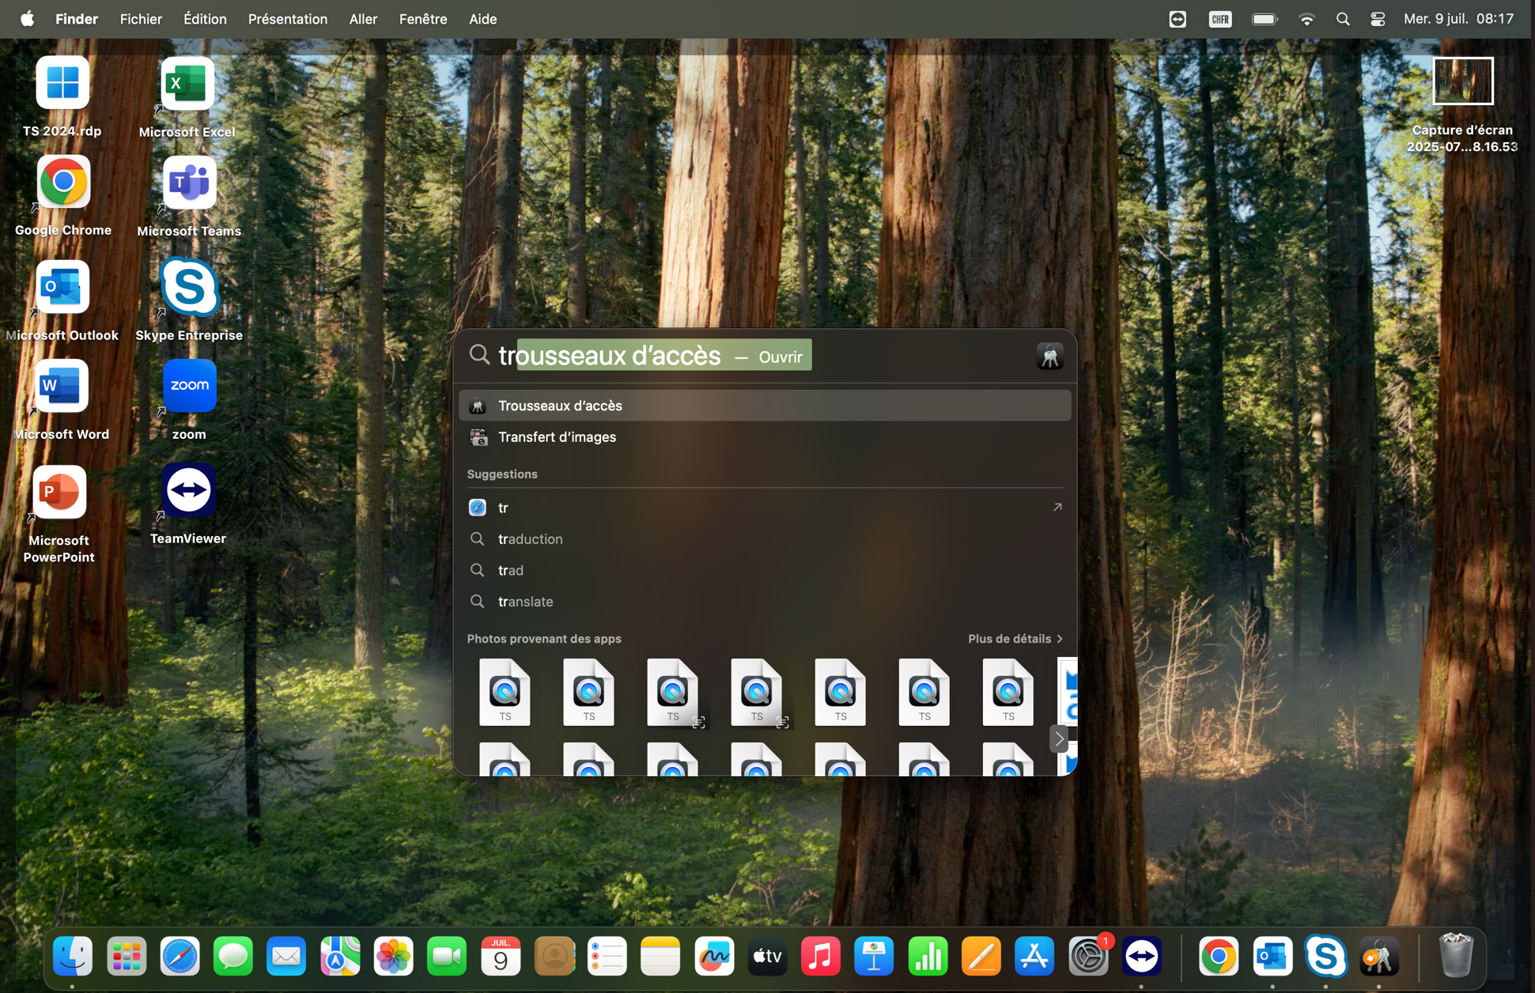
Task: Open System Settings in the Dock
Action: pos(1087,957)
